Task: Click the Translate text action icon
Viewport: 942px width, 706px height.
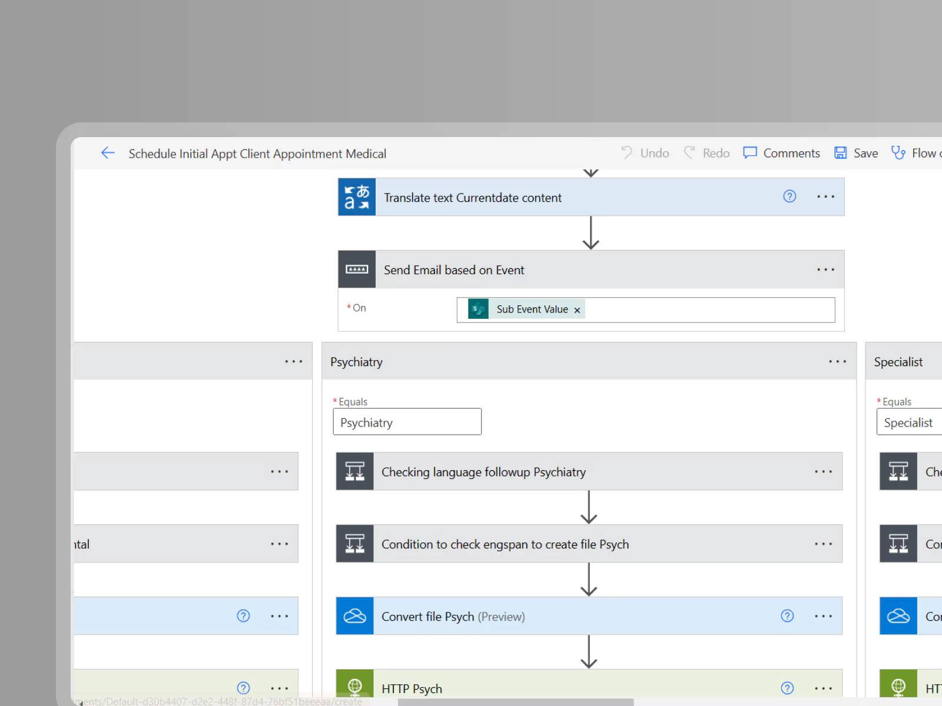Action: coord(357,197)
